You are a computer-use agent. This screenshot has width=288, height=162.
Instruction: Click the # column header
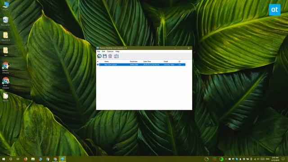pyautogui.click(x=98, y=62)
